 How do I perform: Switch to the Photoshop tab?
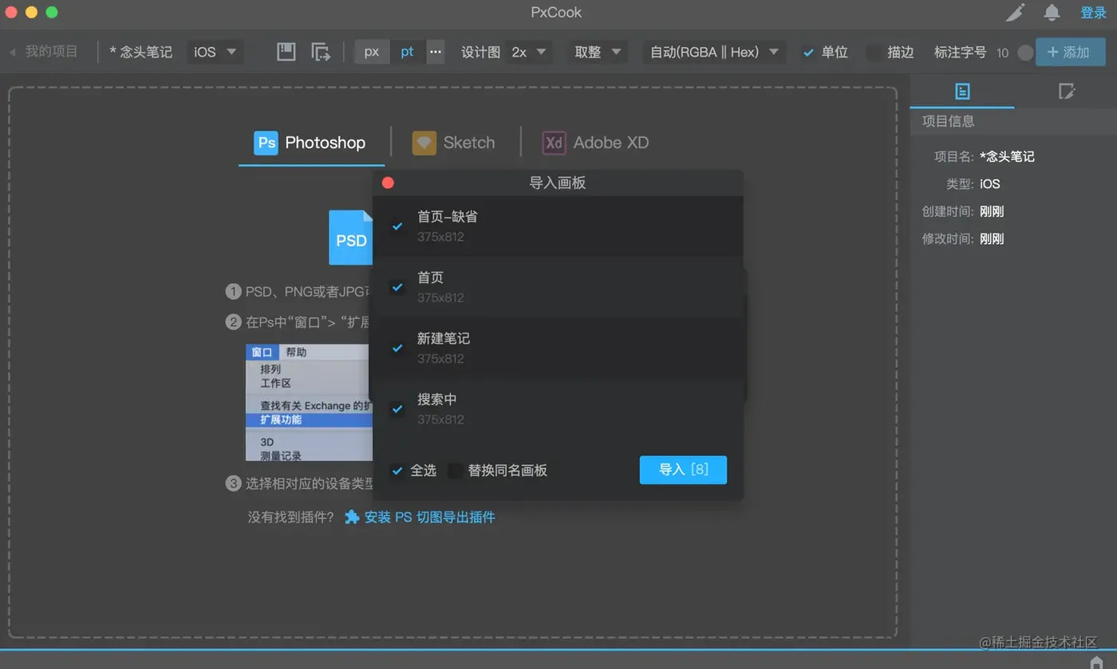[x=310, y=143]
